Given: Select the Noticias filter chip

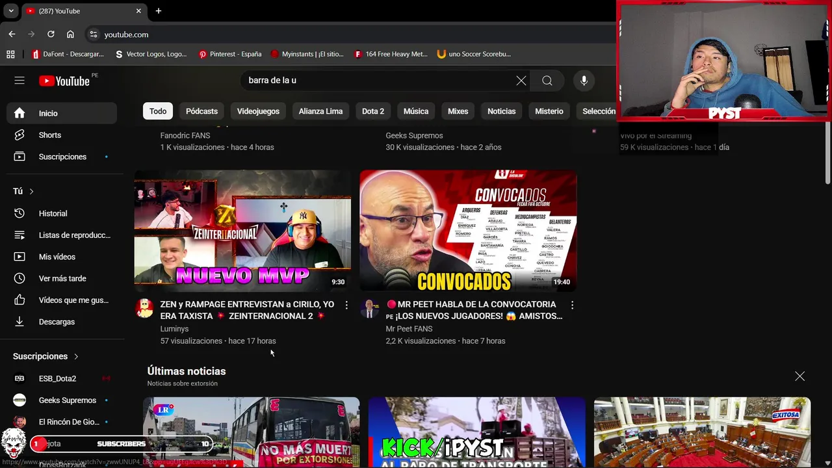Looking at the screenshot, I should pyautogui.click(x=502, y=111).
